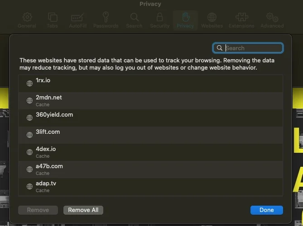Open the Websites preferences tab
Viewport: 303px width, 226px height.
[212, 20]
